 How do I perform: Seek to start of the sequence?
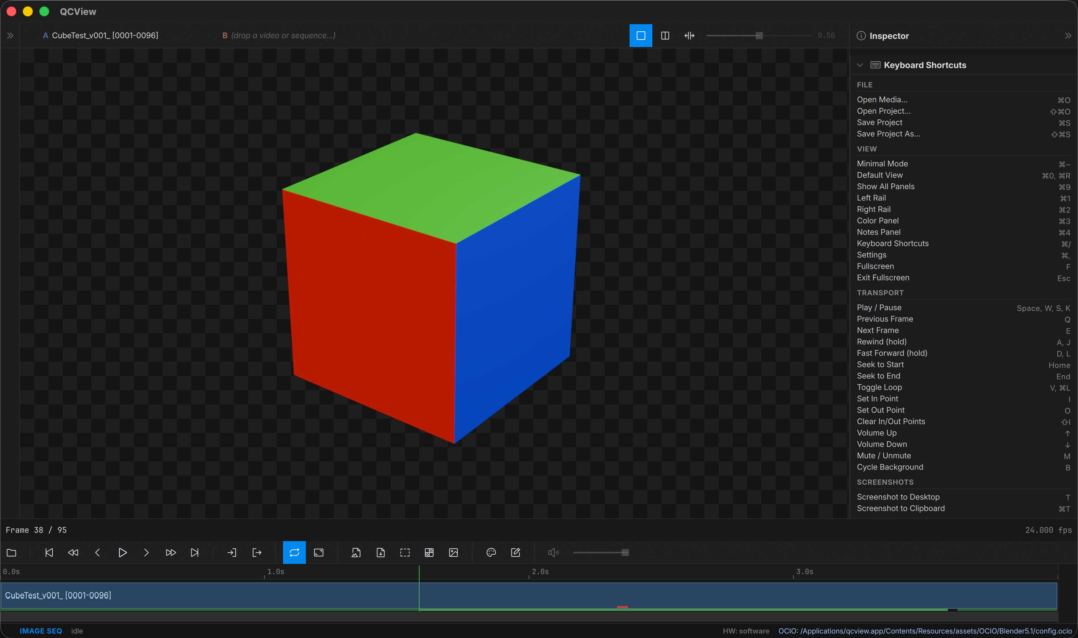click(x=49, y=553)
